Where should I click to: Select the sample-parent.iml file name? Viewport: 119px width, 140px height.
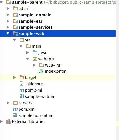tap(36, 116)
